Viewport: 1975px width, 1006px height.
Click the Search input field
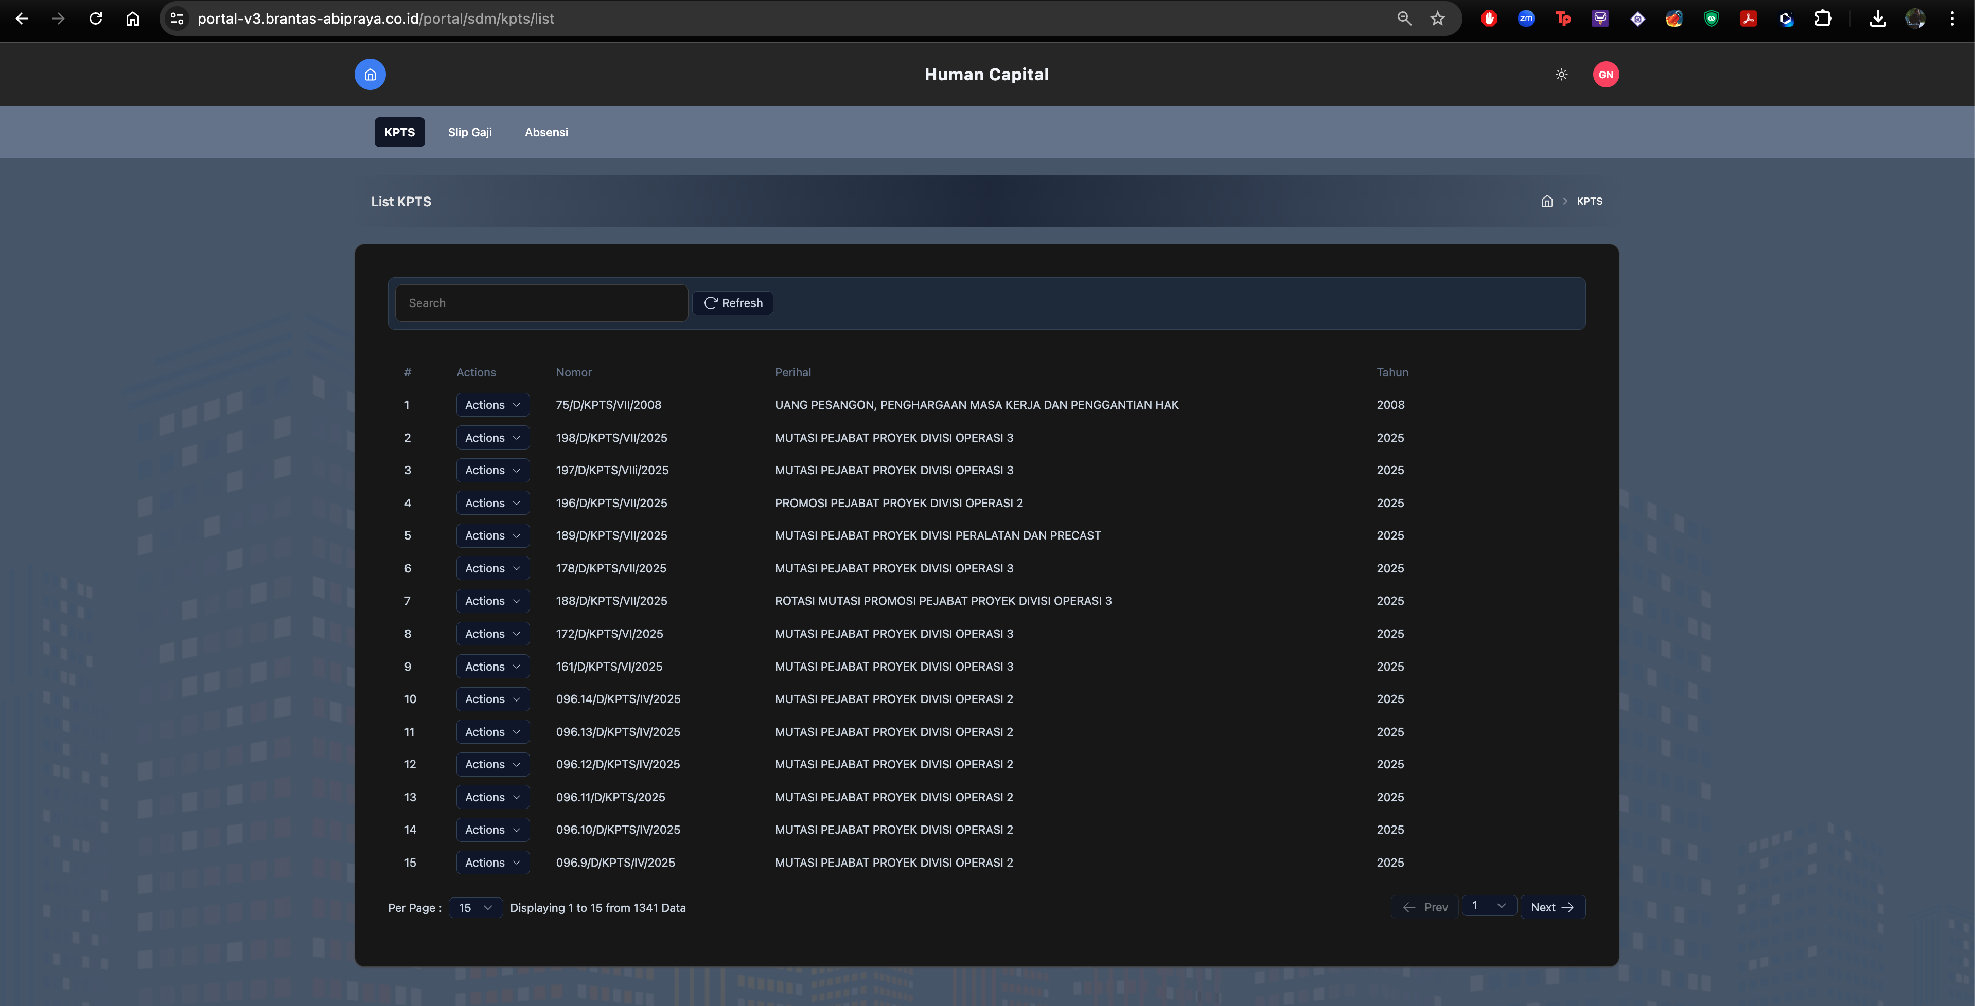tap(540, 303)
